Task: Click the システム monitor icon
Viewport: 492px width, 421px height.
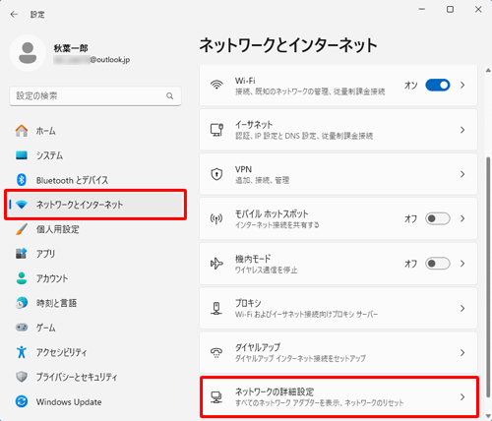Action: [22, 155]
